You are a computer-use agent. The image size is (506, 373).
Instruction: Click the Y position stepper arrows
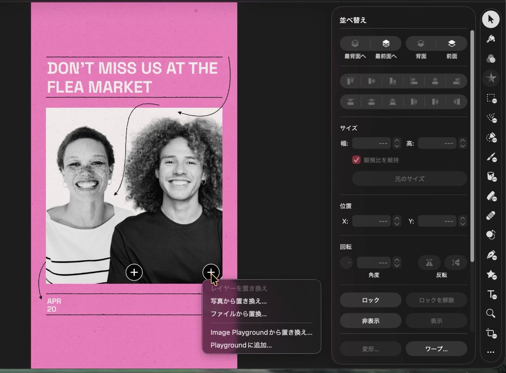pos(463,221)
